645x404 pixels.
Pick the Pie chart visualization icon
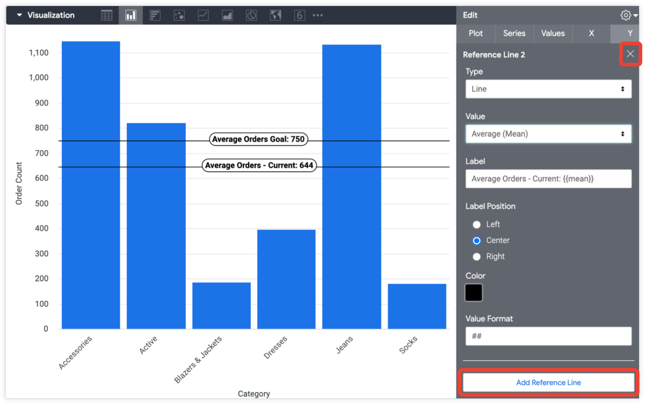[251, 15]
